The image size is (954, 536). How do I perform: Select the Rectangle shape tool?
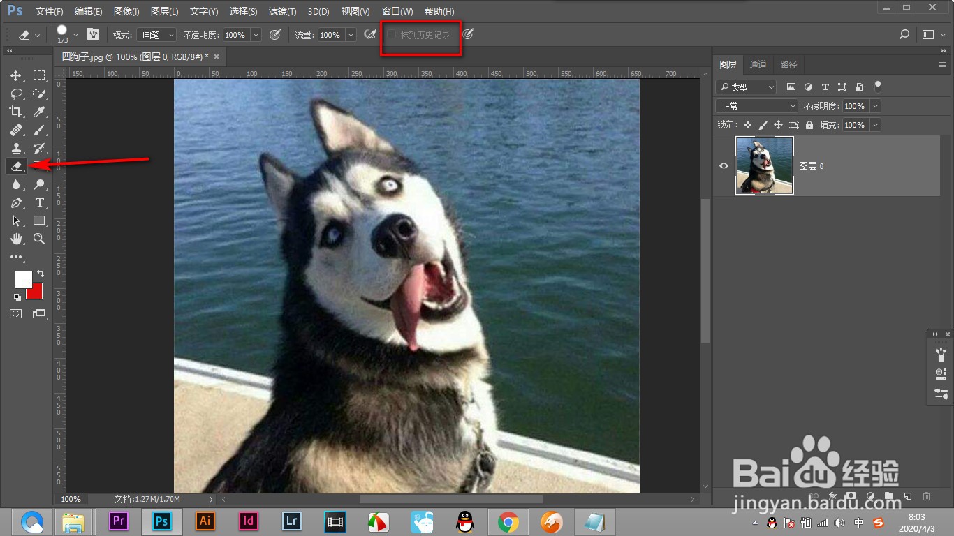tap(39, 221)
